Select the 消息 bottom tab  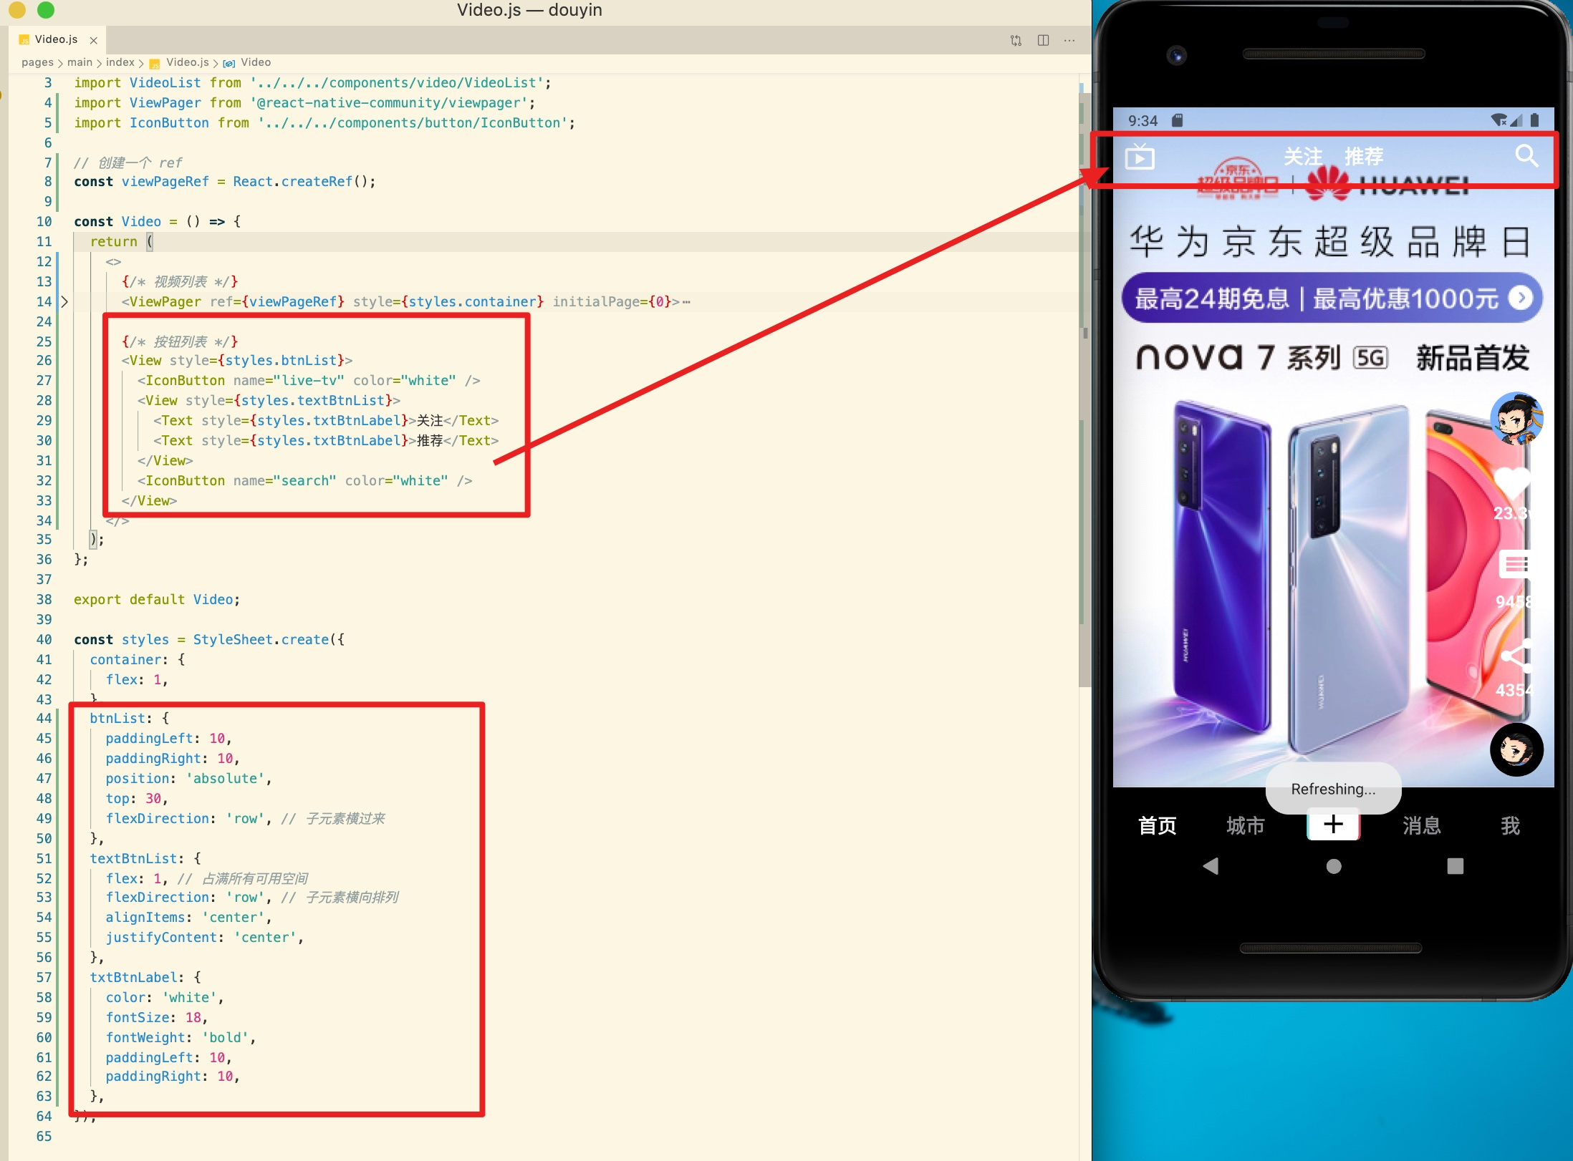tap(1422, 825)
